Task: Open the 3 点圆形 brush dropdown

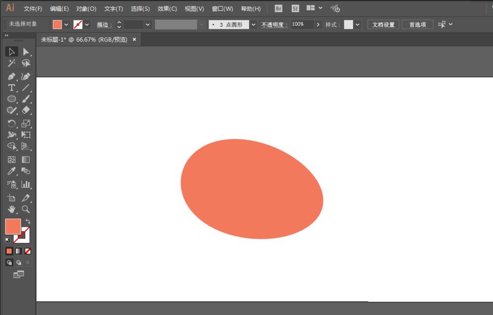Action: click(253, 25)
